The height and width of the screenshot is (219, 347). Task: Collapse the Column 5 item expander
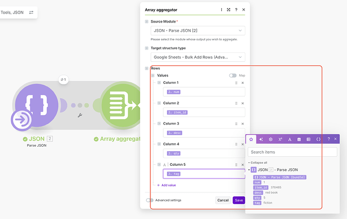[x=159, y=165]
